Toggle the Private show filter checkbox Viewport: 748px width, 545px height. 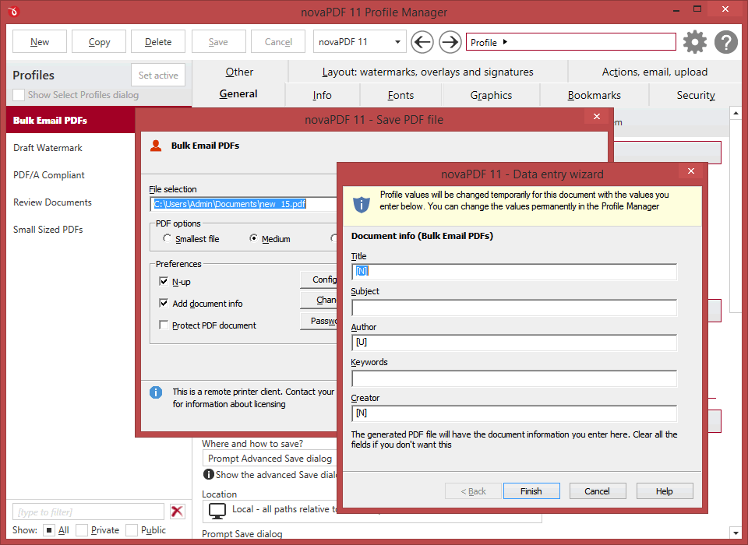click(82, 530)
